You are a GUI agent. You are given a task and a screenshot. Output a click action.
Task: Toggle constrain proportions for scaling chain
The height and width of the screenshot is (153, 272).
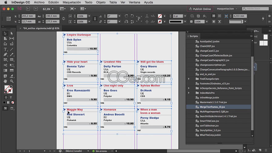tap(95, 19)
